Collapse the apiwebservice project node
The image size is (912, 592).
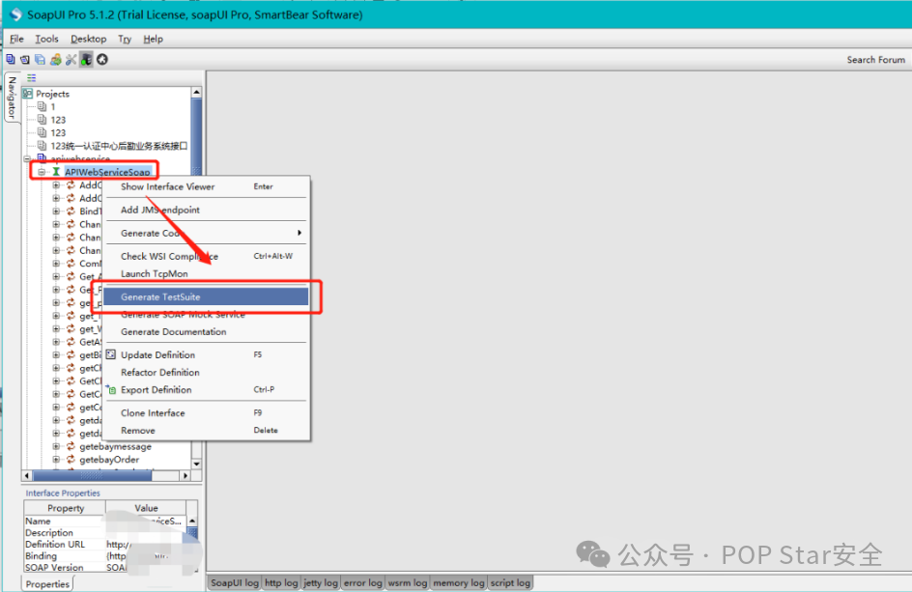coord(27,158)
